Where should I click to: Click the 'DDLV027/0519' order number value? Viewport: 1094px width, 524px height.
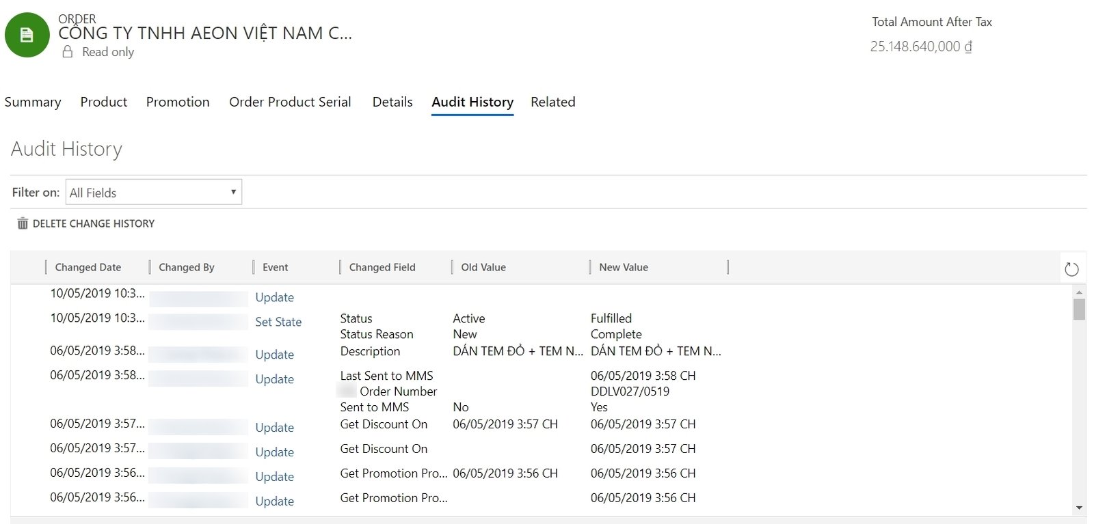630,391
